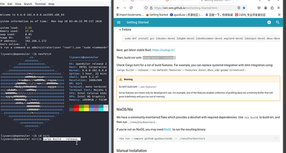
Task: Open the rustup.rs link
Action: point(163,50)
